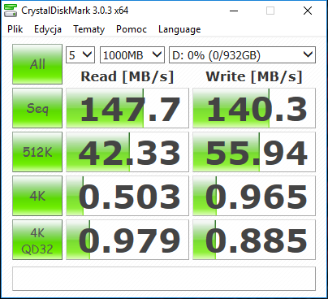Start the 4K random test
Screen dimensions: 328x299
tap(37, 196)
